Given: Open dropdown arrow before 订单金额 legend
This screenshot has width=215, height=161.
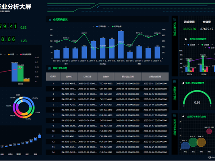Looking at the screenshot, I should click(x=109, y=26).
